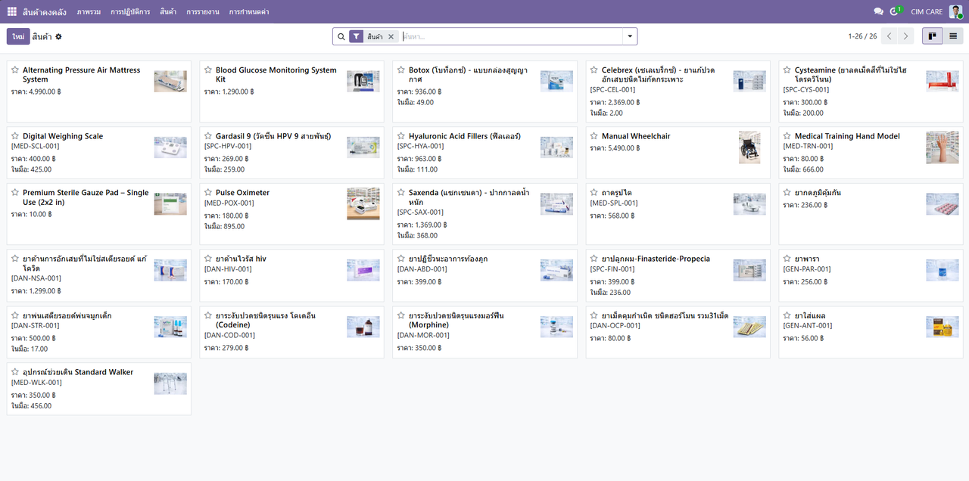969x481 pixels.
Task: Click the [MED-SCL-001] reference code
Action: (x=35, y=146)
